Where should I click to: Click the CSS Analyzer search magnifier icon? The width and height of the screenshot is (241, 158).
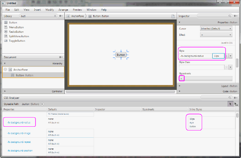tap(230, 98)
